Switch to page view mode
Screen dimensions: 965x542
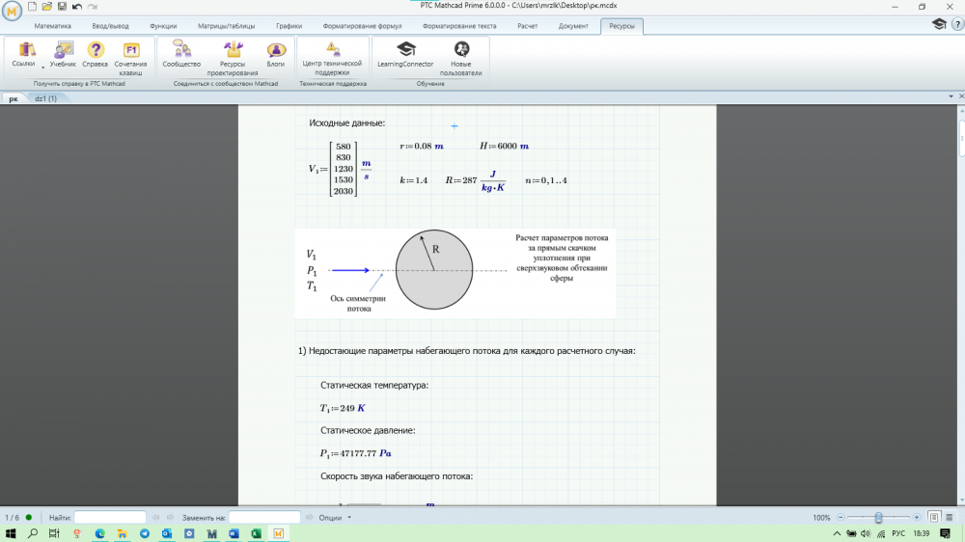(933, 518)
